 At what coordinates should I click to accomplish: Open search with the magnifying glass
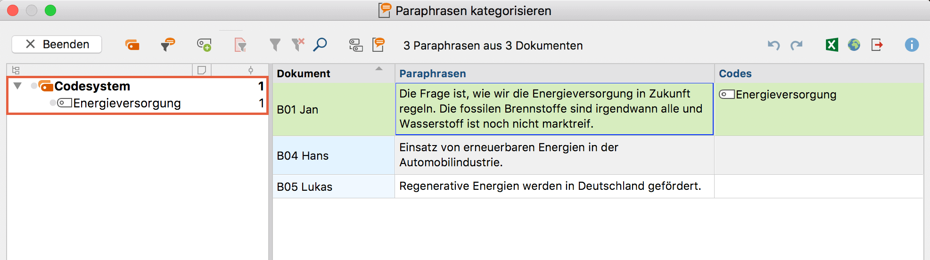click(x=320, y=44)
